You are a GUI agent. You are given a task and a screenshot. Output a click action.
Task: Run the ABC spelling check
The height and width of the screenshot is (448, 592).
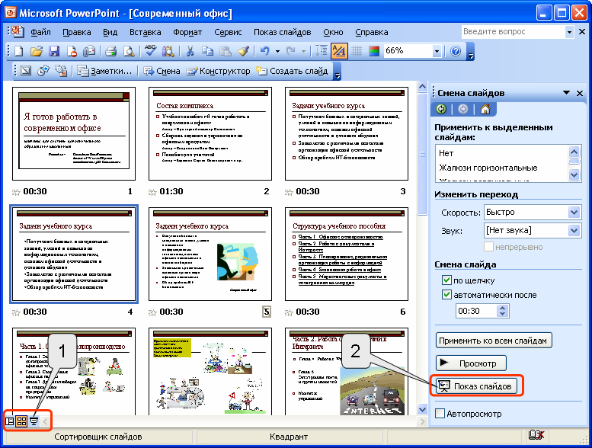[x=150, y=51]
